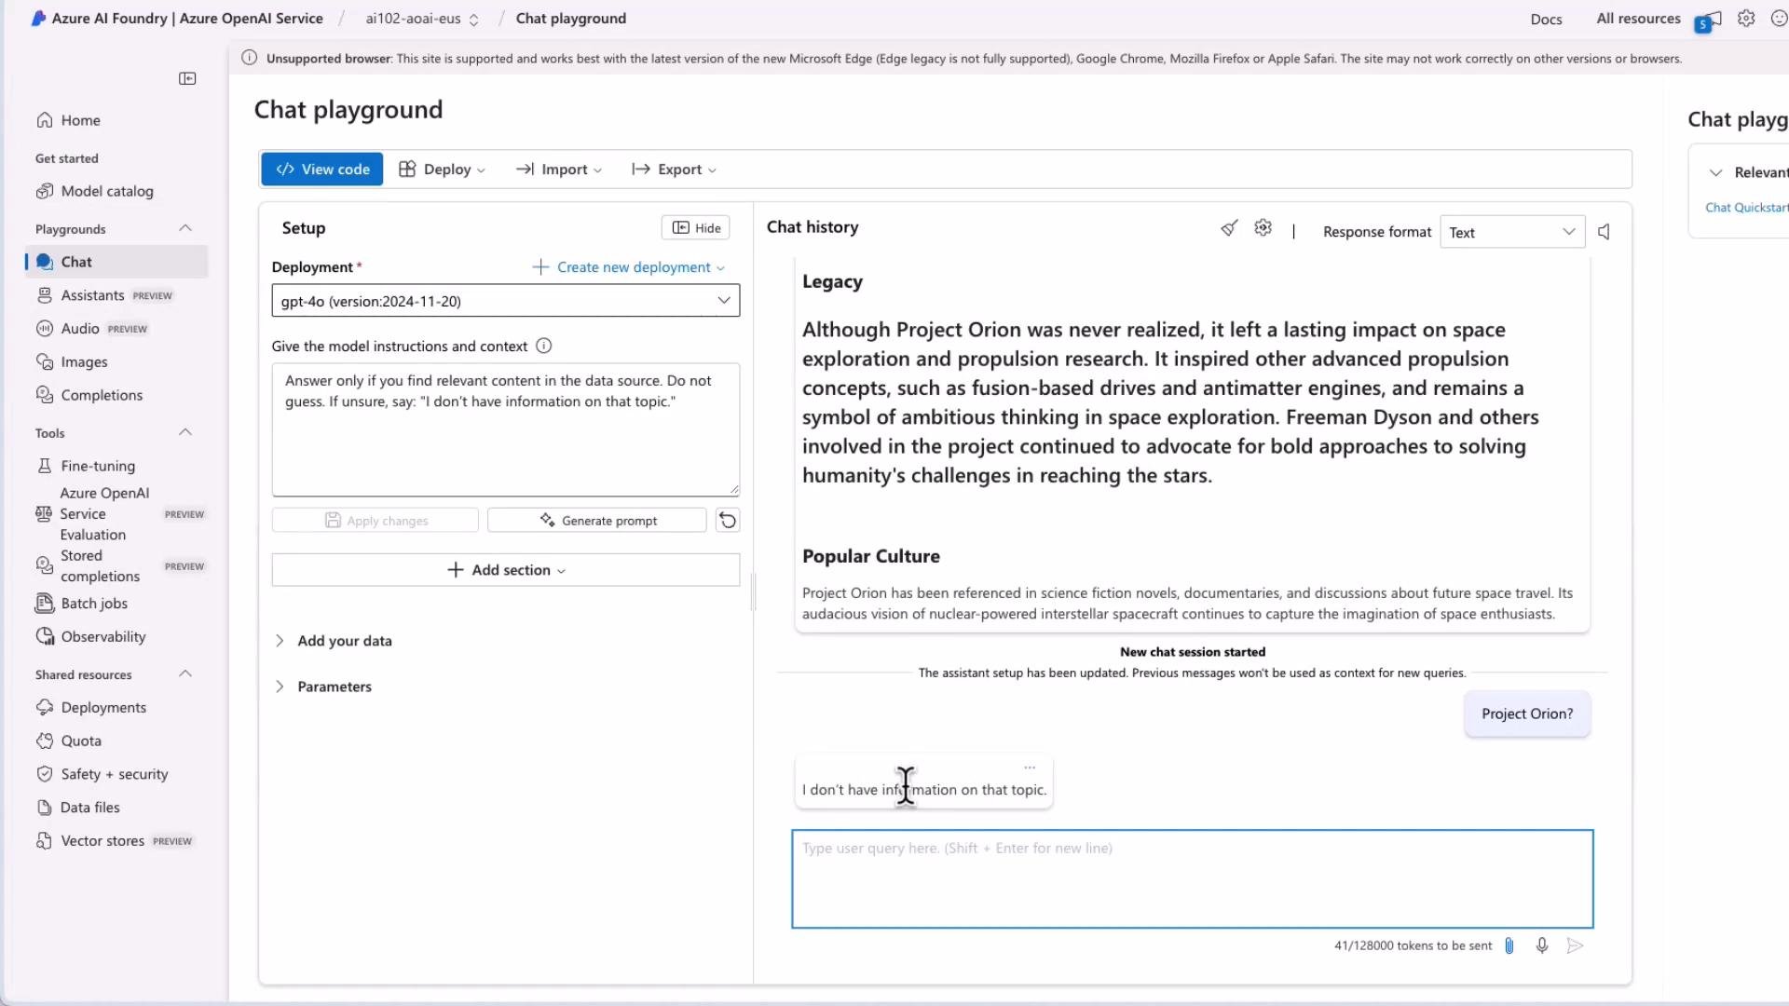This screenshot has height=1006, width=1789.
Task: Open All resources link in header
Action: point(1638,19)
